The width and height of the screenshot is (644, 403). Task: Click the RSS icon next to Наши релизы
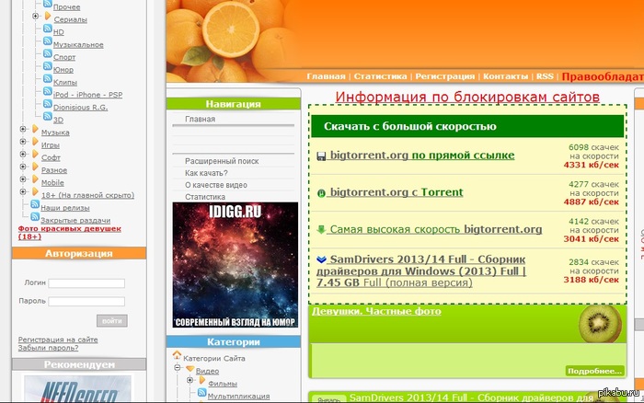(x=35, y=208)
